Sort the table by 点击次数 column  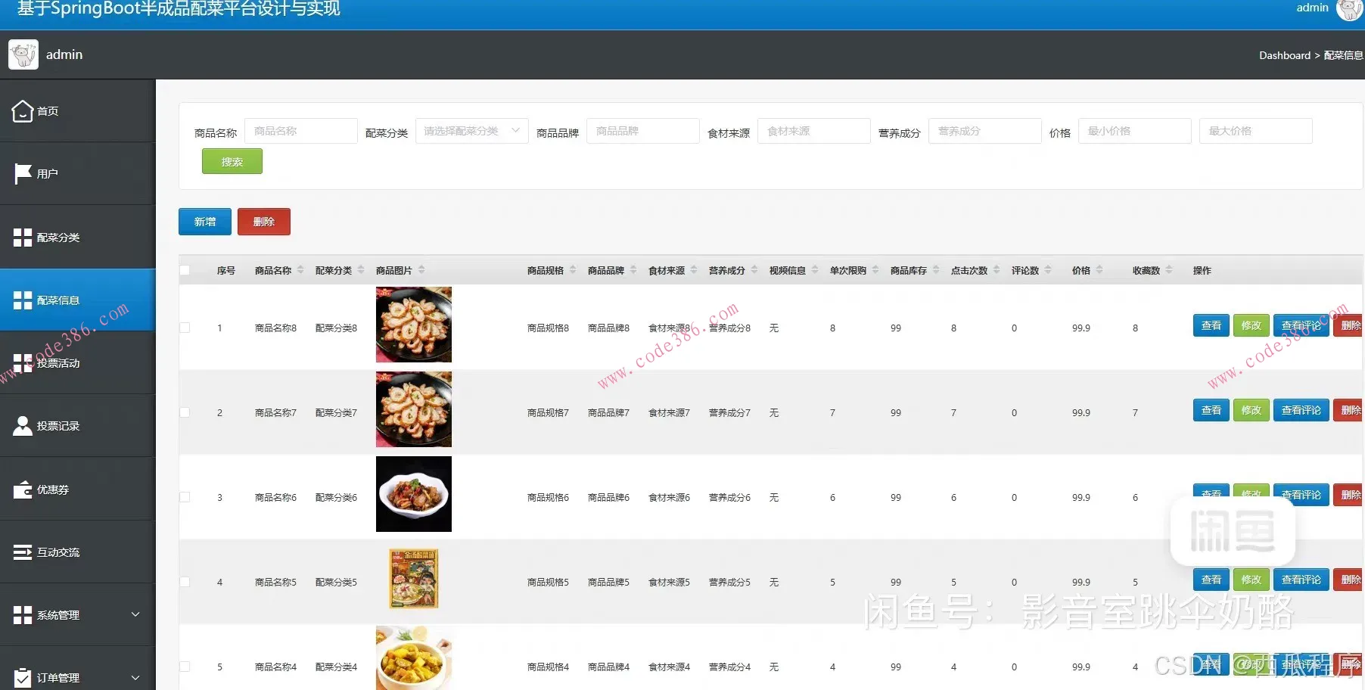(997, 270)
